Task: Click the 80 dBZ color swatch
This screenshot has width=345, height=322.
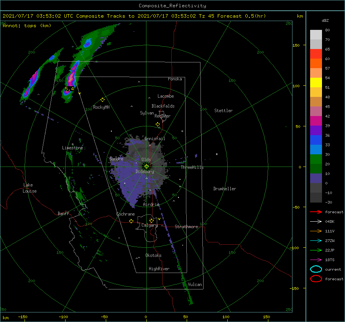Action: click(x=316, y=34)
